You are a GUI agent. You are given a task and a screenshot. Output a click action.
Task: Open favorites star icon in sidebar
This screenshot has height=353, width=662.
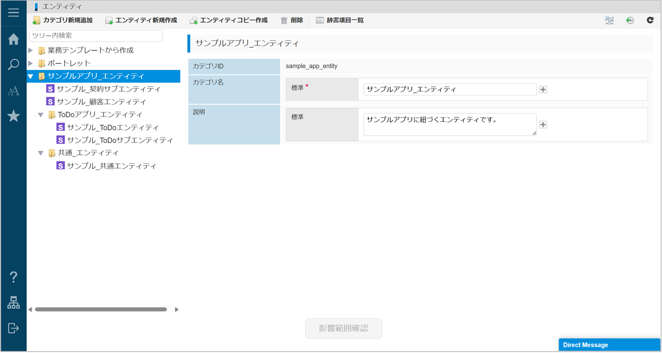click(13, 116)
